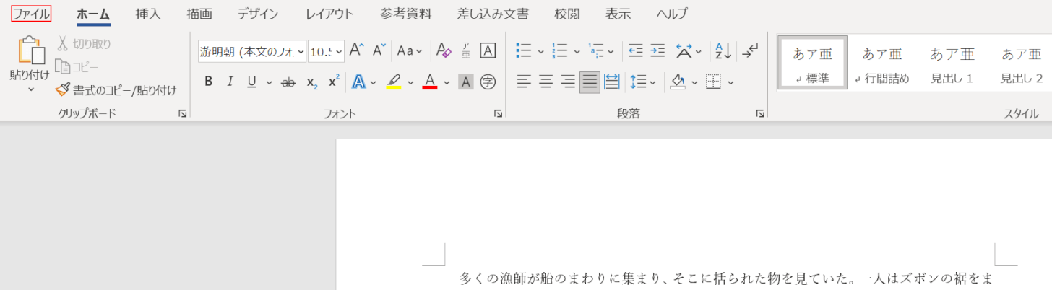This screenshot has width=1052, height=290.
Task: Click the Increase Indent icon
Action: click(657, 51)
